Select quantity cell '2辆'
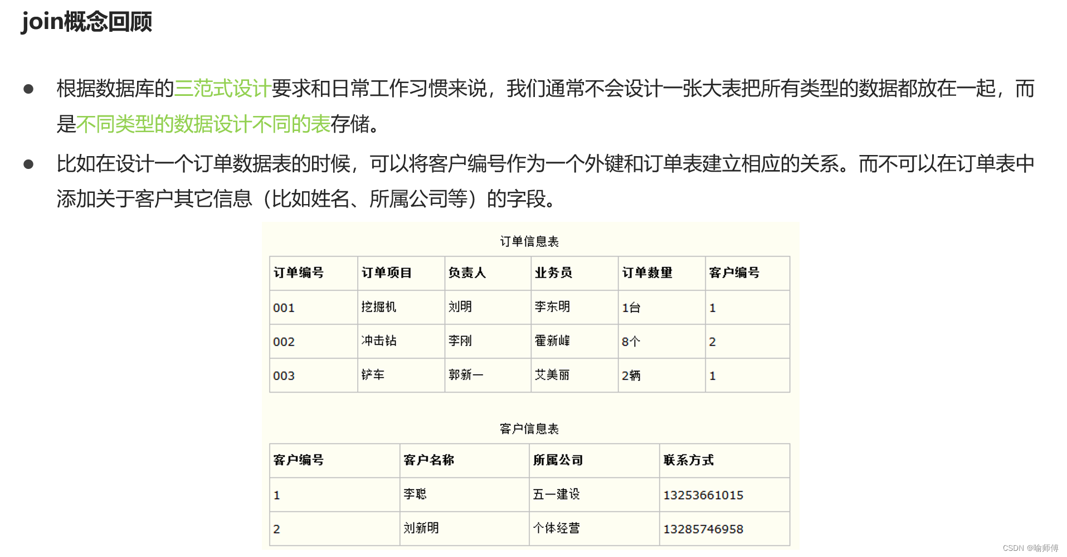The width and height of the screenshot is (1067, 557). (661, 376)
